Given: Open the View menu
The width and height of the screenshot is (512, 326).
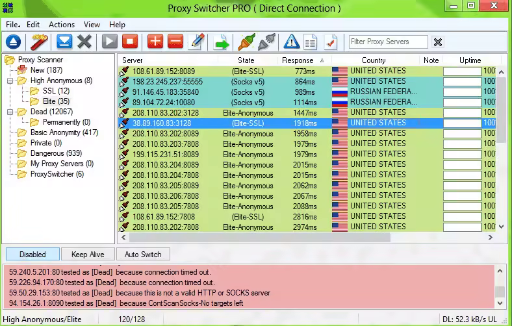Looking at the screenshot, I should coord(92,25).
